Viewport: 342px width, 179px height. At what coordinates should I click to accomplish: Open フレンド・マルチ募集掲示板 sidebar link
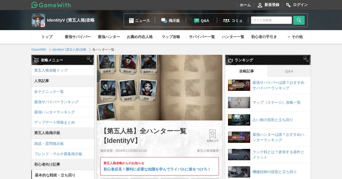(x=63, y=154)
